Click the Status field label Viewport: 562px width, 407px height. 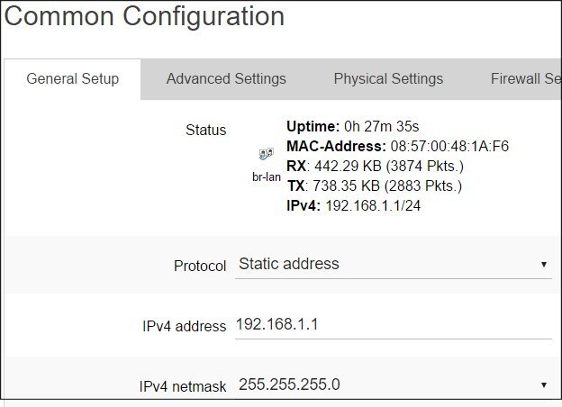tap(205, 130)
